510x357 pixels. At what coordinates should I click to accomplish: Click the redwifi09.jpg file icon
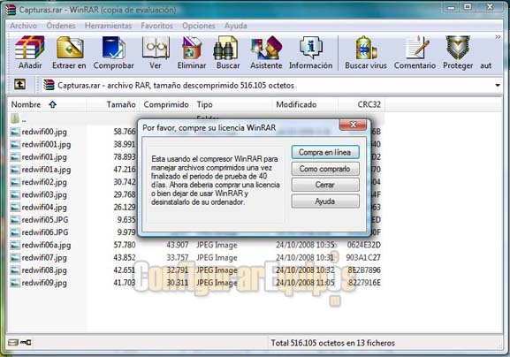coord(15,283)
